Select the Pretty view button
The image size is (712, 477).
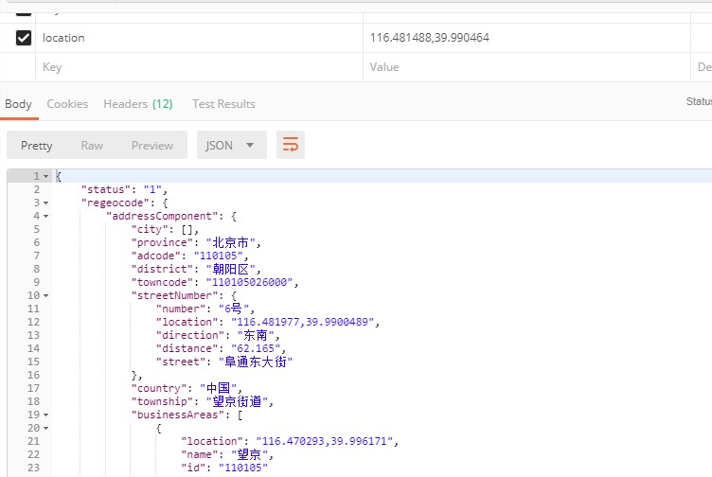(x=36, y=145)
